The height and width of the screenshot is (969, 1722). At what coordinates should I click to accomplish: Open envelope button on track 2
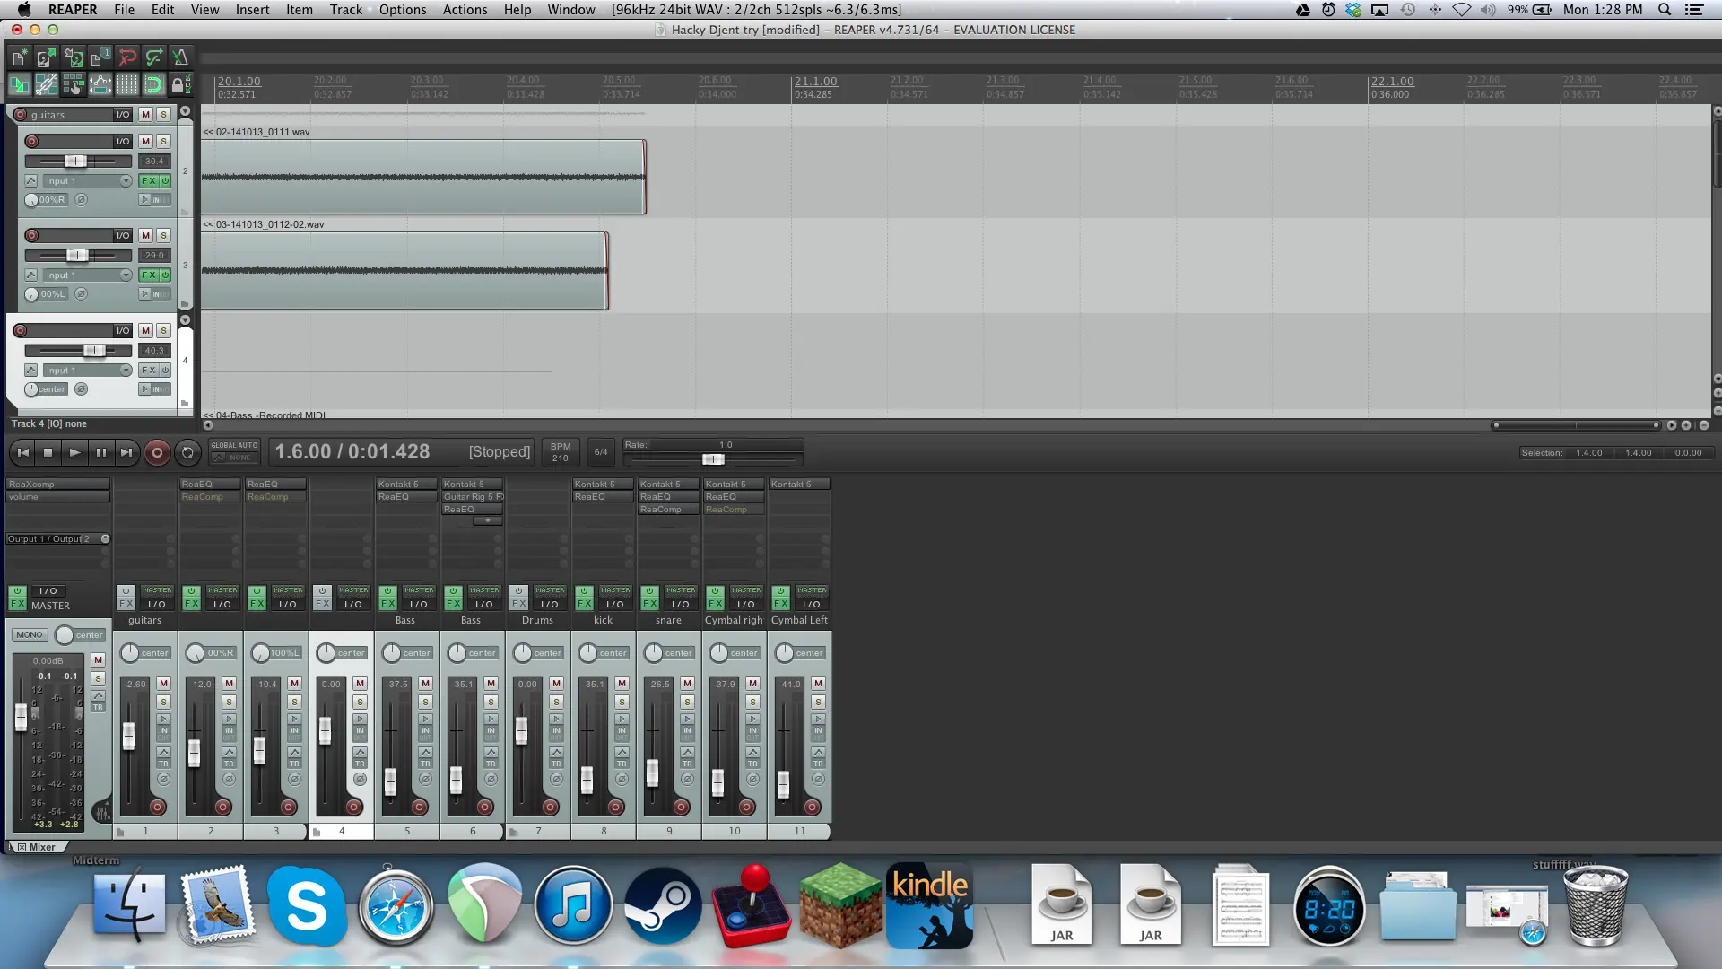pyautogui.click(x=31, y=181)
